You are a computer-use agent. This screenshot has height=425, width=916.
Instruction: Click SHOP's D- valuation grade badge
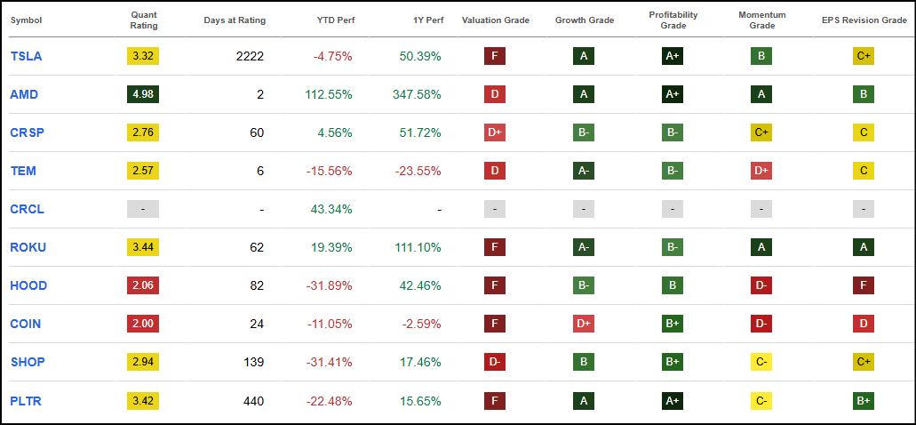click(x=495, y=363)
